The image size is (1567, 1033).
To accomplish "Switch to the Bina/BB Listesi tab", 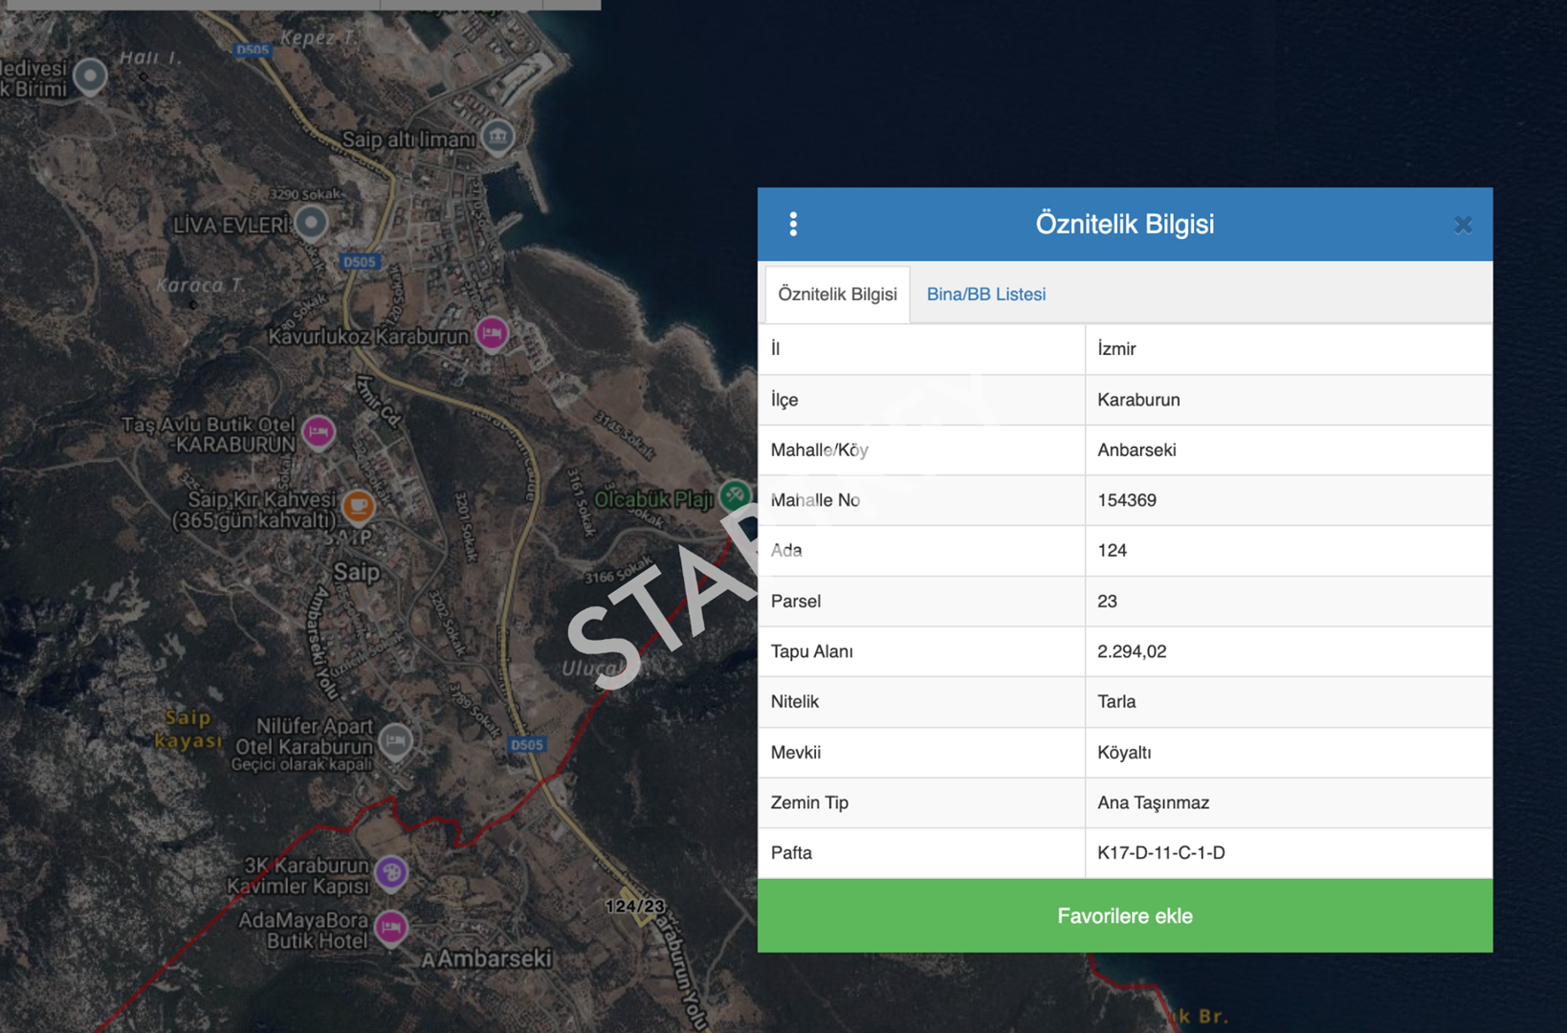I will 985,295.
